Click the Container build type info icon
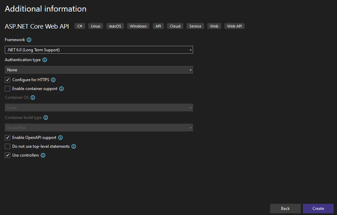Viewport: 337px width, 215px height. (46, 118)
